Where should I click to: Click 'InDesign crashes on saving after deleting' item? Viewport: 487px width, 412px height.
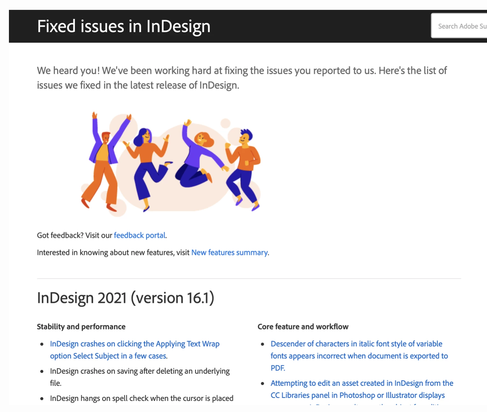[140, 377]
